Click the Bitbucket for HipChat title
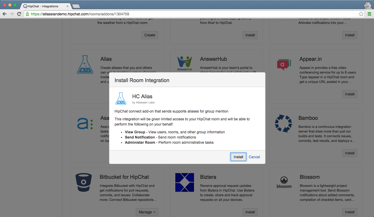 coord(124,177)
